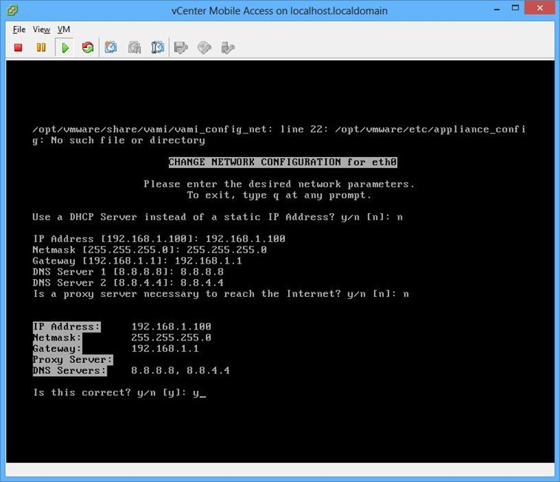Click the Connect USB device icon
560x482 pixels.
227,47
